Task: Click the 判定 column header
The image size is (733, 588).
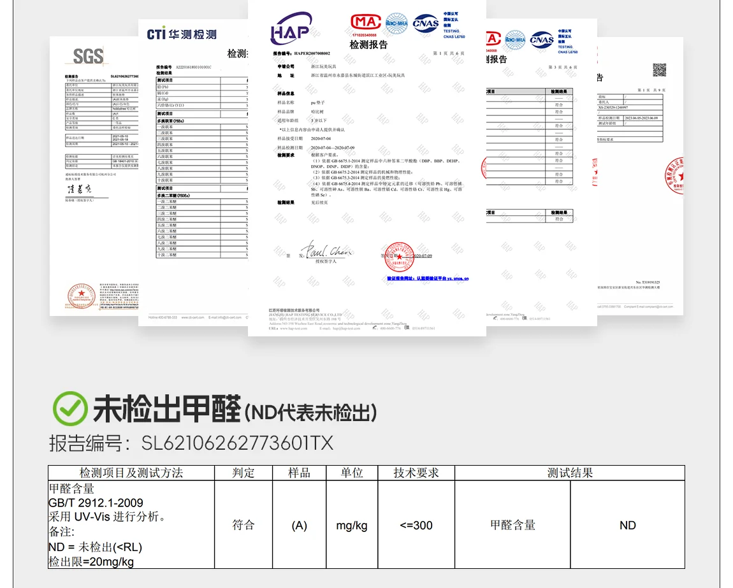Action: pyautogui.click(x=243, y=473)
